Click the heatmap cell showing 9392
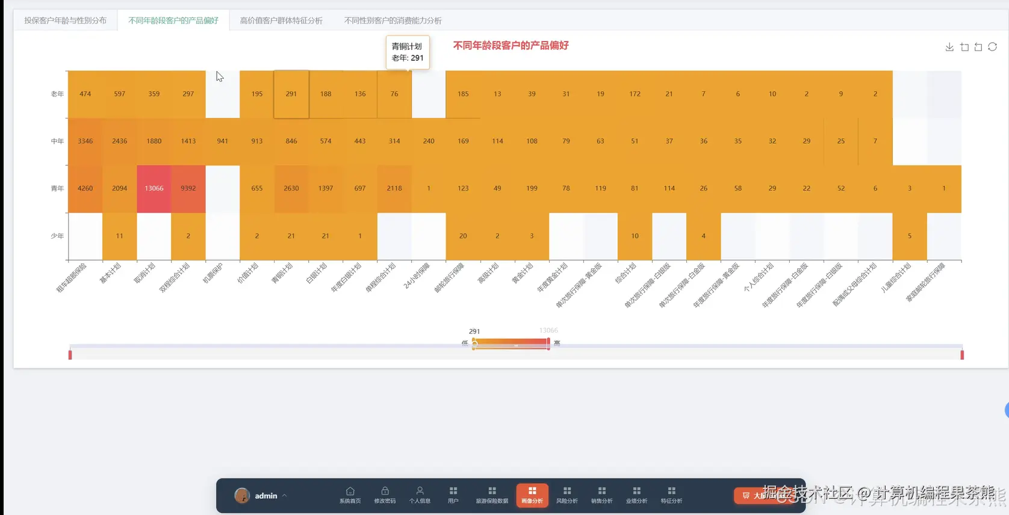This screenshot has width=1009, height=515. pos(188,189)
